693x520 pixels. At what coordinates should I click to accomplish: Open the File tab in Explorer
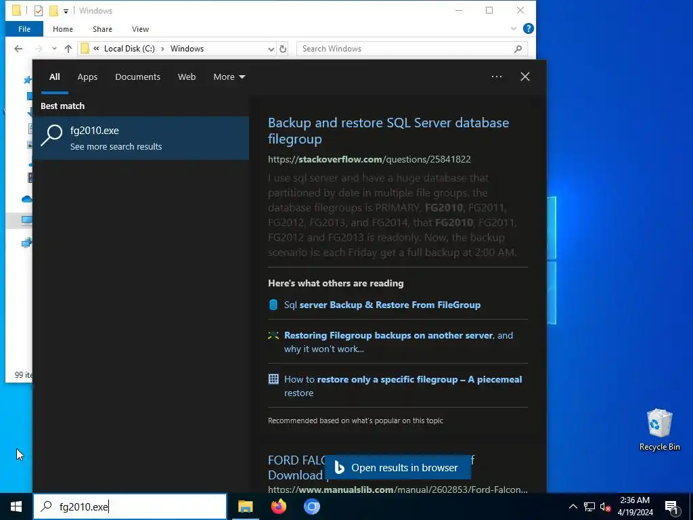click(24, 29)
